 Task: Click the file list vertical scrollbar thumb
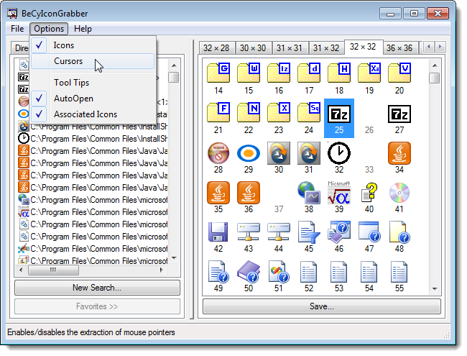pyautogui.click(x=174, y=77)
